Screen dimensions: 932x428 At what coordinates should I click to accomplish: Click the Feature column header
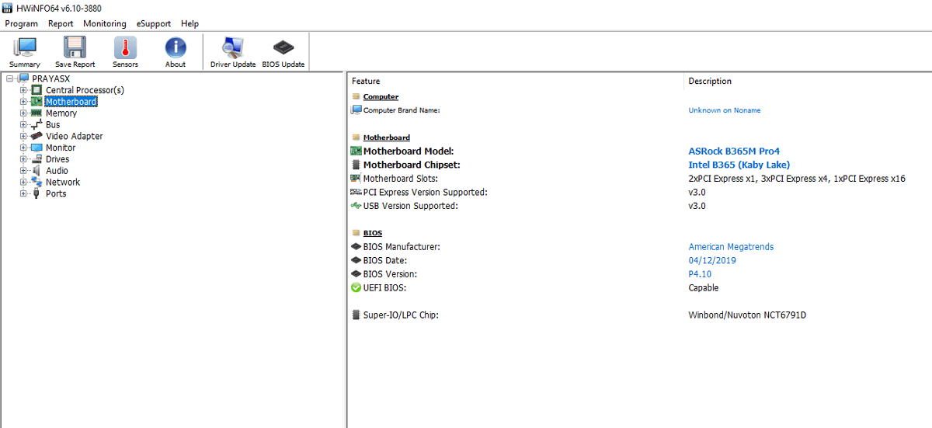point(366,81)
